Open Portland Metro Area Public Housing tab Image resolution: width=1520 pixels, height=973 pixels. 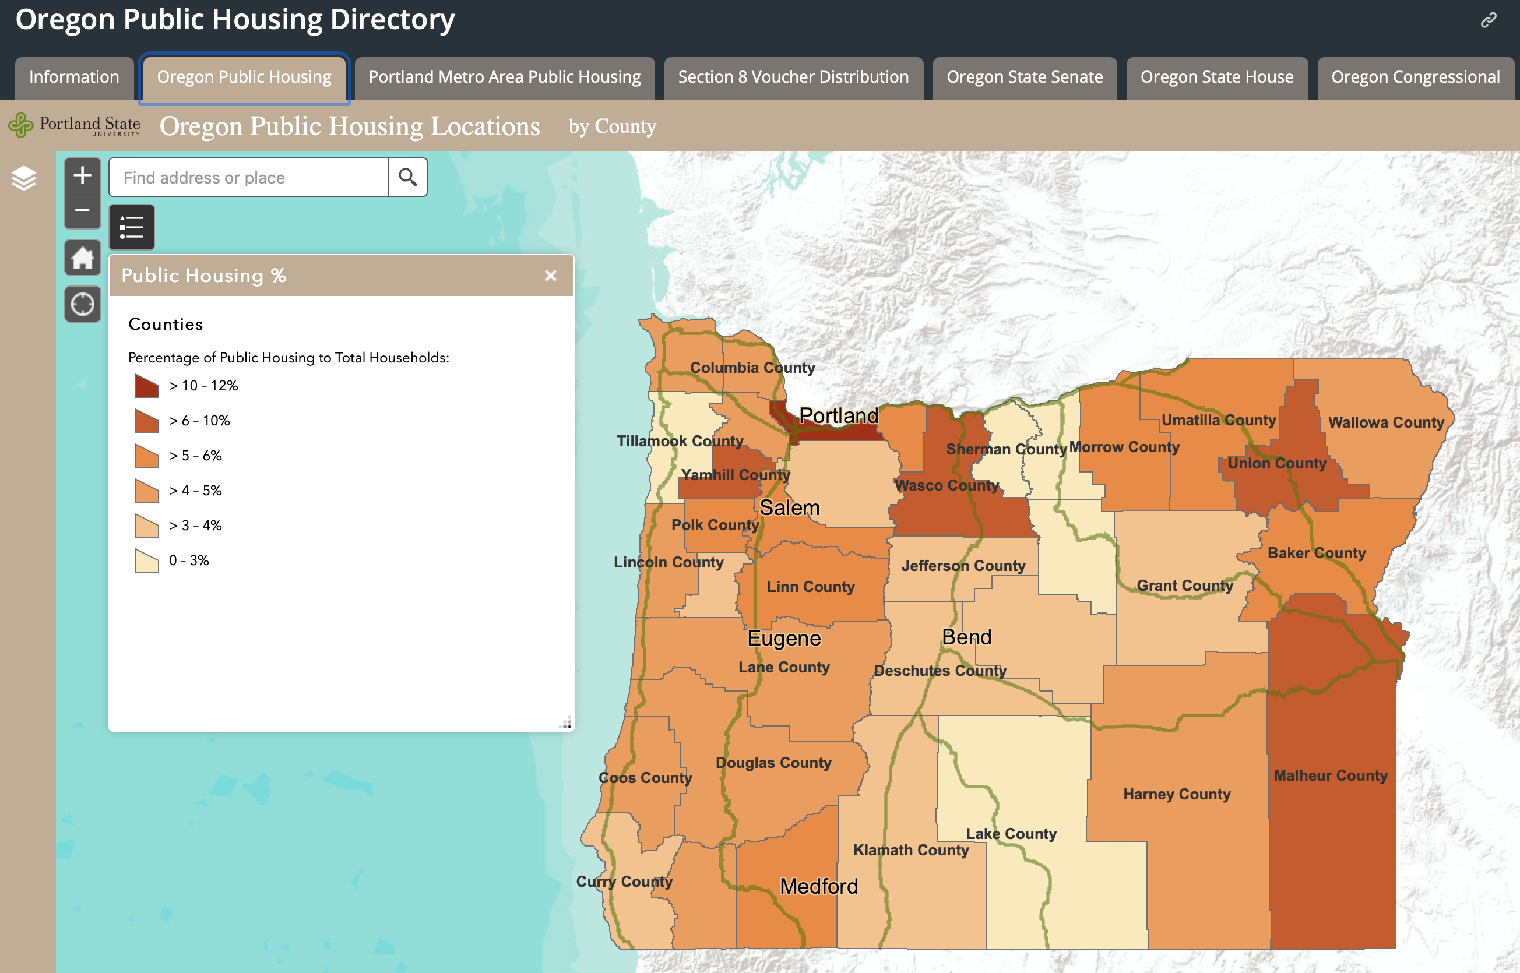pyautogui.click(x=504, y=77)
